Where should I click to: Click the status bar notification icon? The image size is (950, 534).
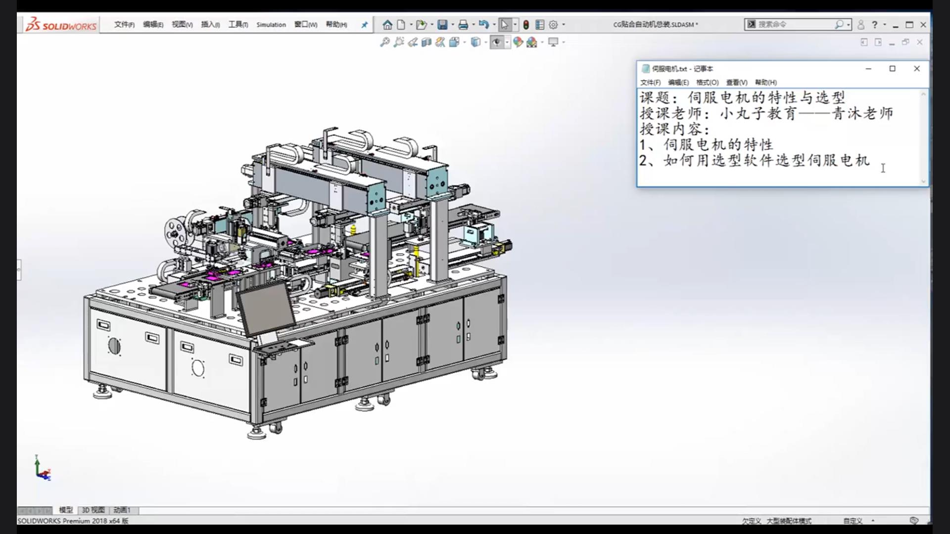tap(914, 521)
